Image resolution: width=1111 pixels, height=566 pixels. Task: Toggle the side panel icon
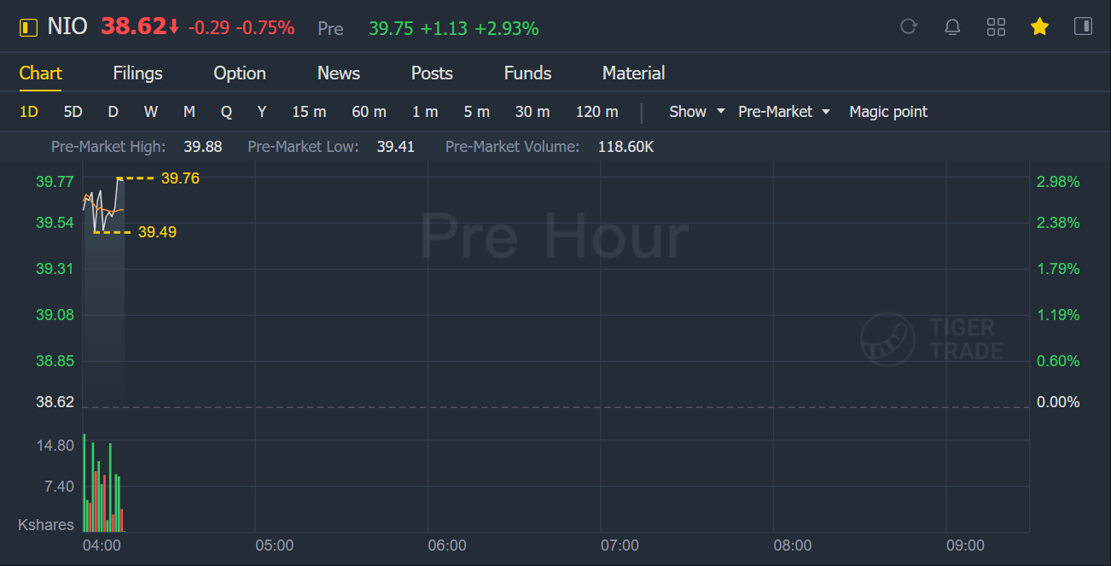point(1083,26)
